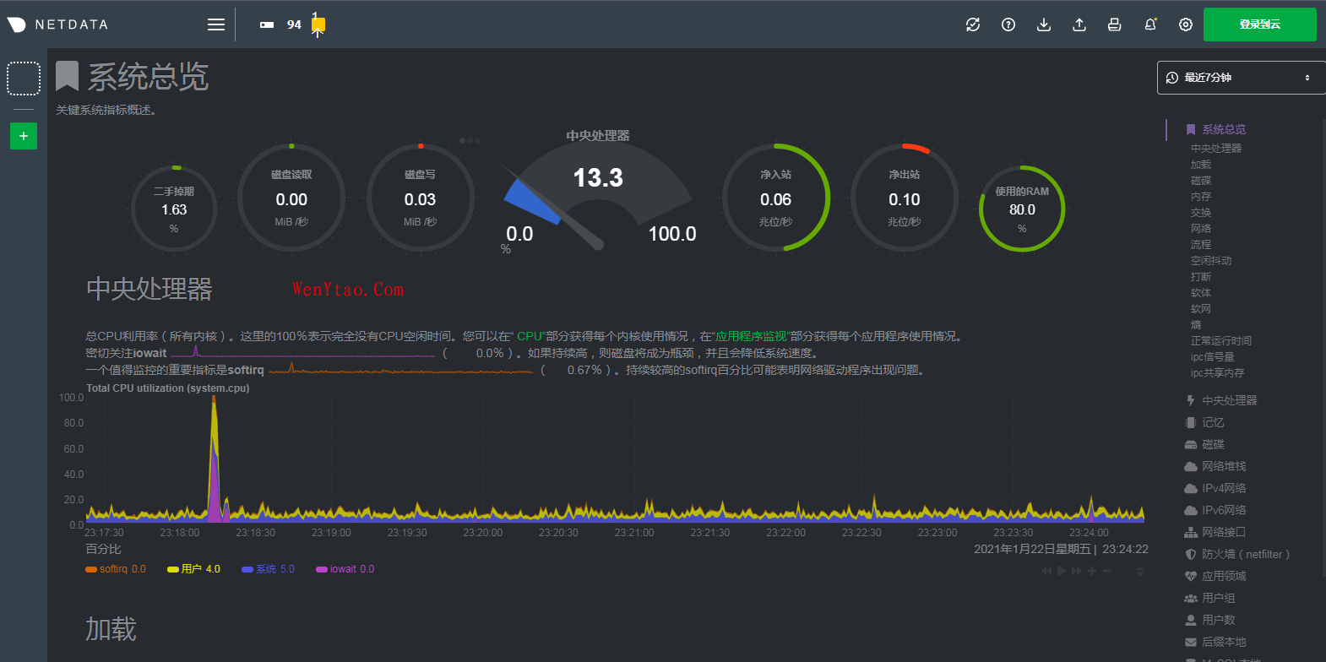Open 用户数 section with person icon
Screen dimensions: 1326x662
tap(1210, 620)
